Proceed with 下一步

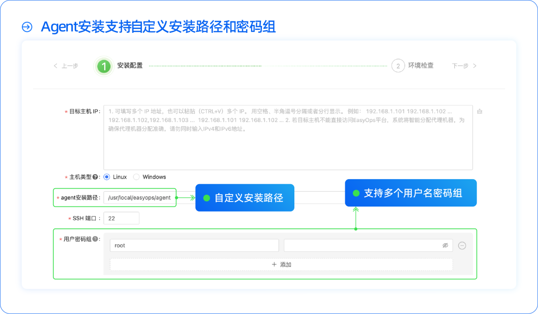point(464,66)
